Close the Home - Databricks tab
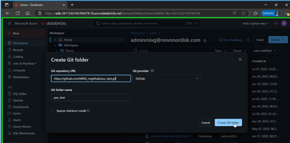Screen dimensions: 290x143 point(64,5)
